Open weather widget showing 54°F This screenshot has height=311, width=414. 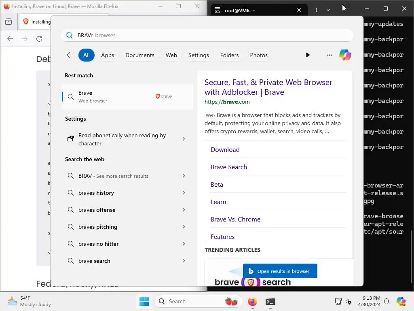[29, 301]
